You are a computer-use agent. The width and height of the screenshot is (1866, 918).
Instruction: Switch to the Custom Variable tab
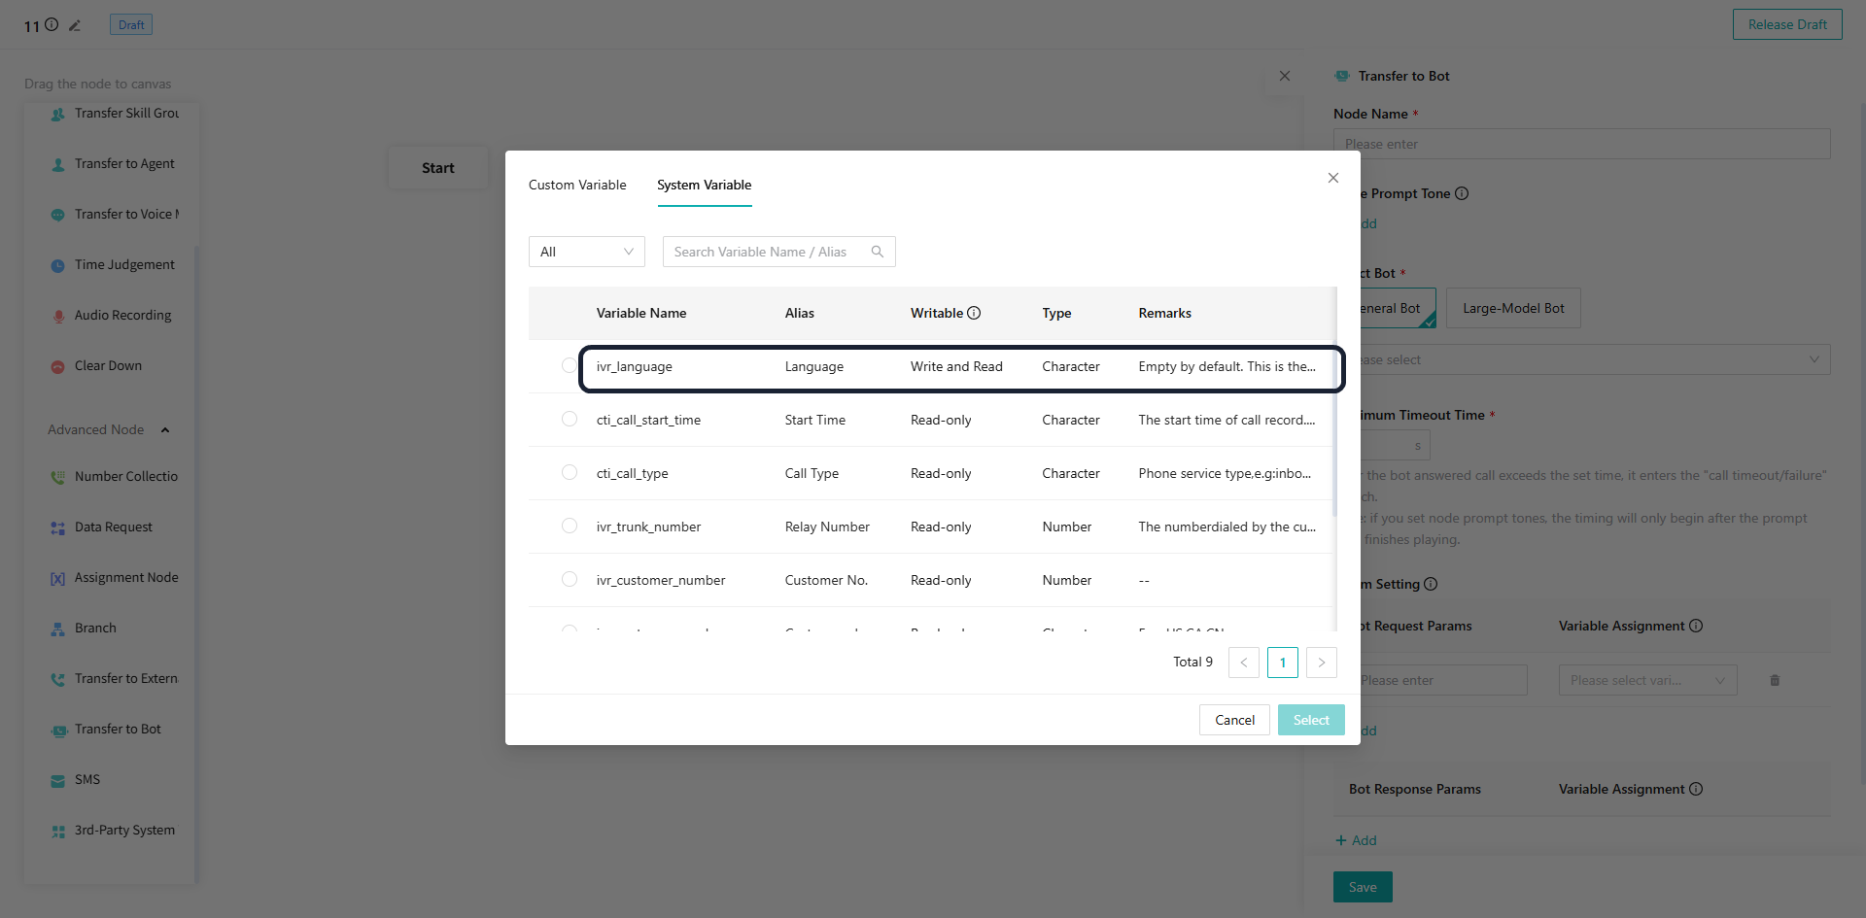pos(577,185)
